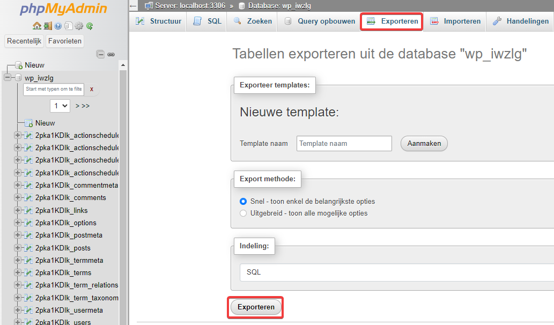Open the SQL documentation page icon
Screen dimensions: 554x325
69,26
